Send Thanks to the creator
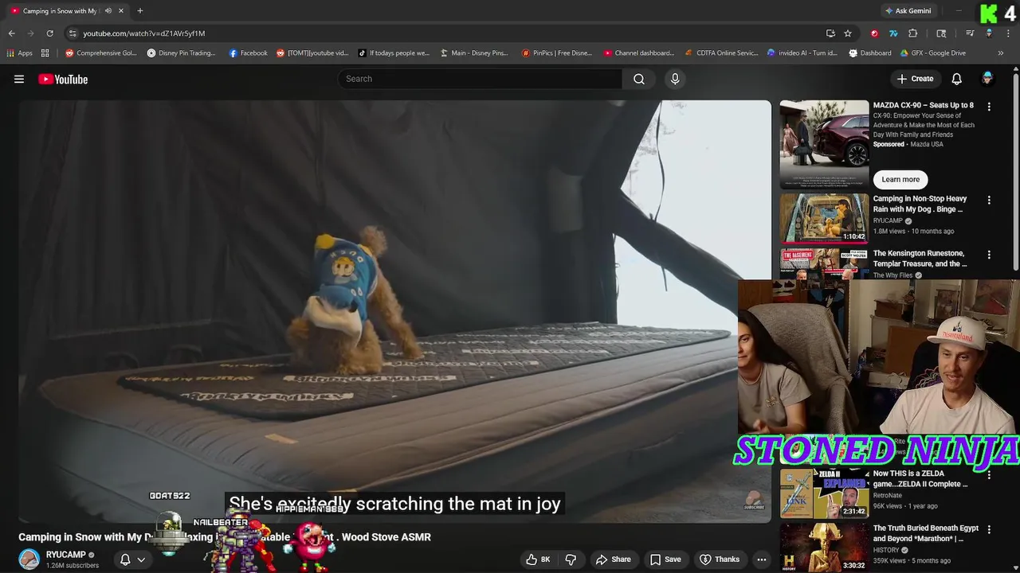The height and width of the screenshot is (573, 1020). 720,559
